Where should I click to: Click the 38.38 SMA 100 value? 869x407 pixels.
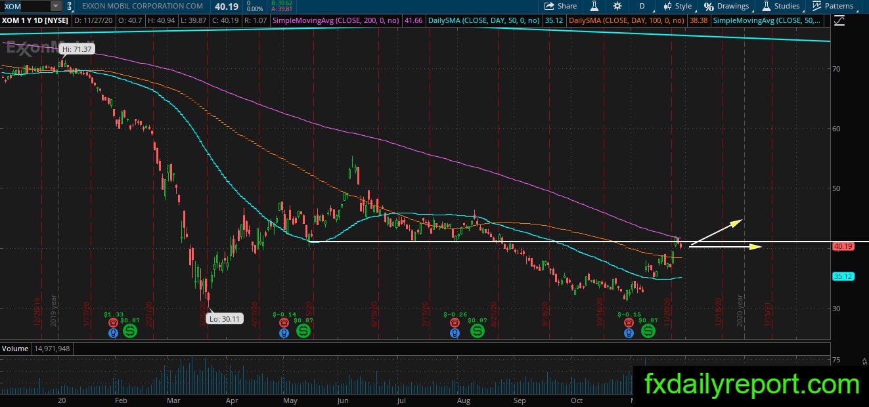tap(698, 20)
